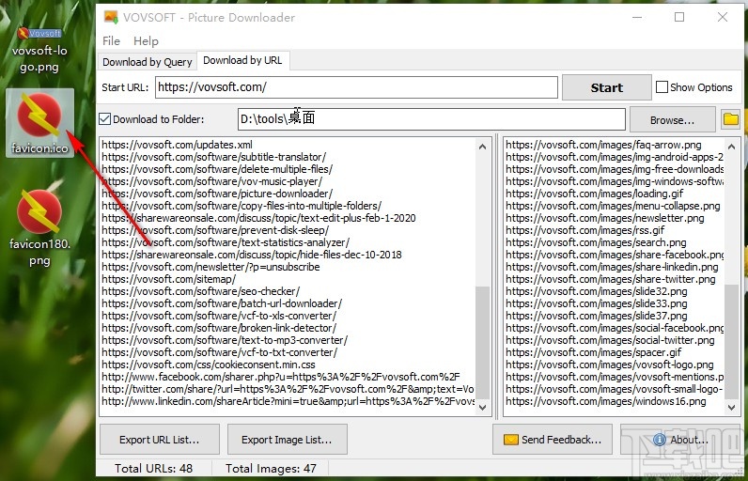The height and width of the screenshot is (481, 748).
Task: Click the image list scrollbar down arrow
Action: coord(731,407)
